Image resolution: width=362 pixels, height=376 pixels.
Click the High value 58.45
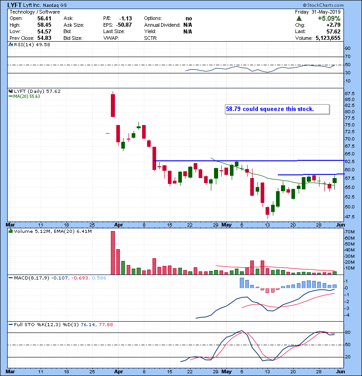pyautogui.click(x=44, y=25)
